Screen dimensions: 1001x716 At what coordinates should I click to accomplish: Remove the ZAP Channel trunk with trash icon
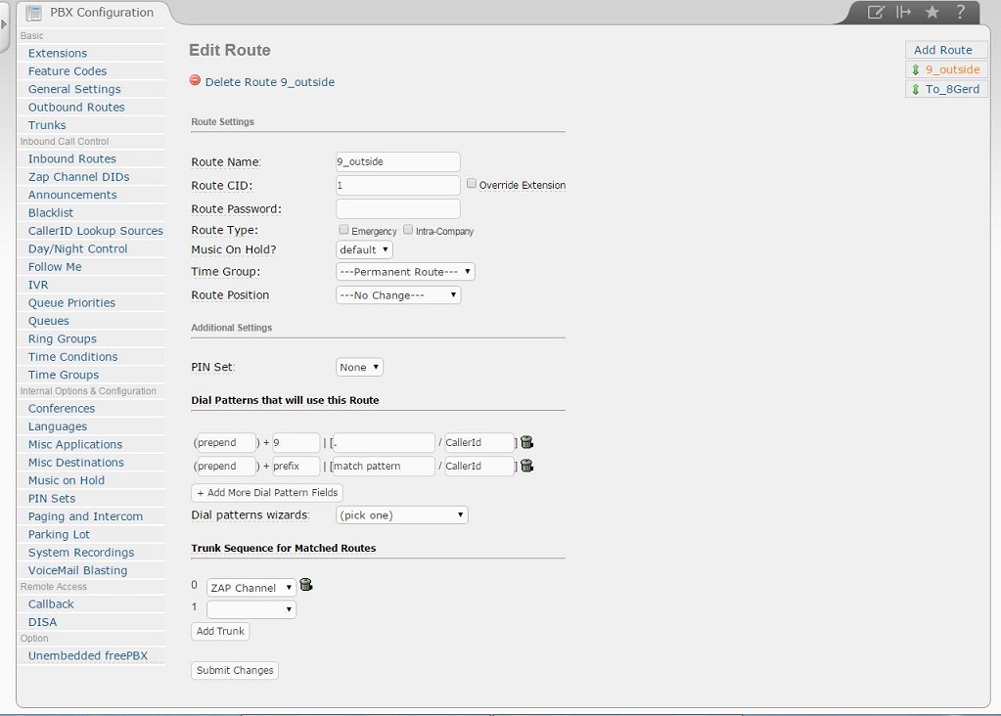point(305,586)
